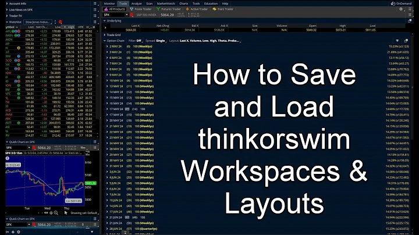Select the All Products subtab
Viewport: 419px width, 235px height.
tap(115, 9)
